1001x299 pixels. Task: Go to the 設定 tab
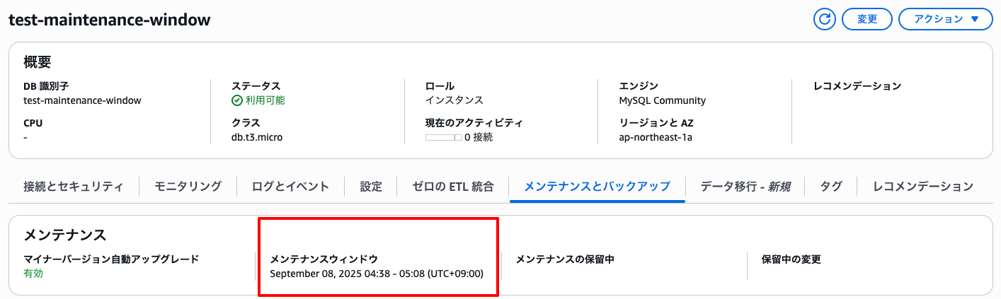point(371,187)
